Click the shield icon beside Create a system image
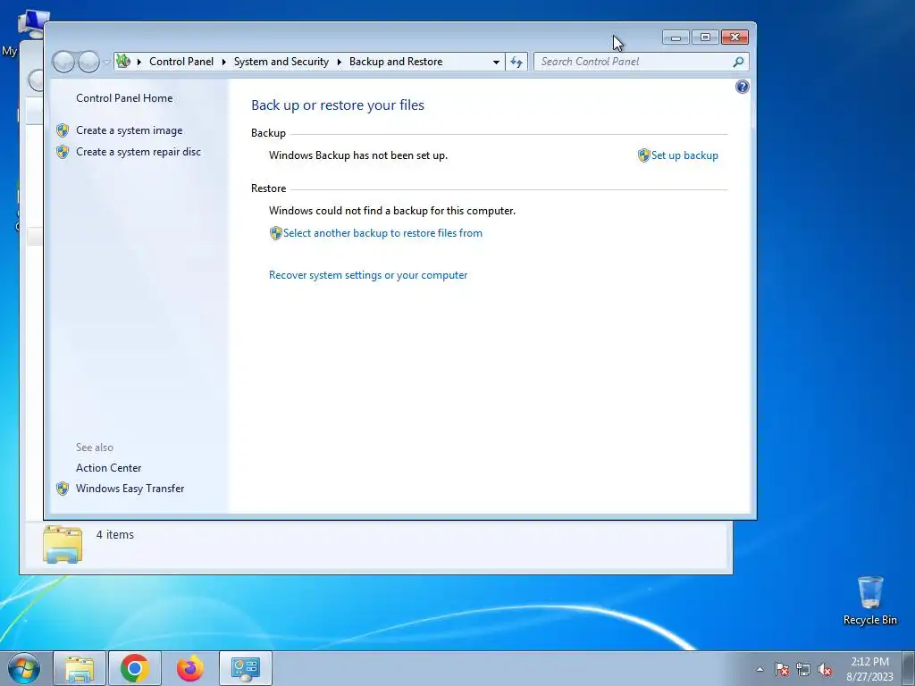The width and height of the screenshot is (915, 686). (x=63, y=130)
